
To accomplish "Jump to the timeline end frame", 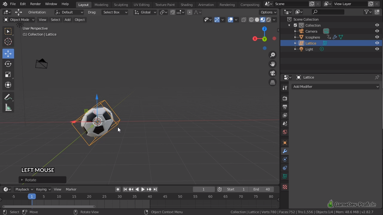I will coord(155,189).
